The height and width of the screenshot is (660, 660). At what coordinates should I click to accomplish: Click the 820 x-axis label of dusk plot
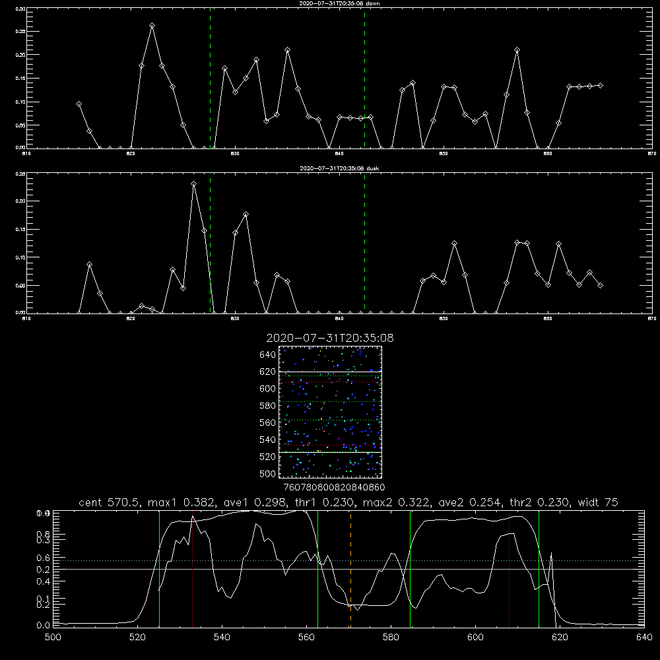131,319
